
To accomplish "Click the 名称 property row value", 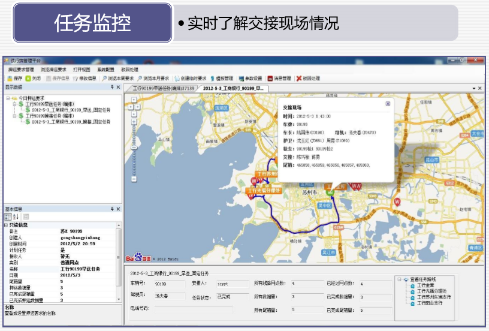I will [x=88, y=269].
